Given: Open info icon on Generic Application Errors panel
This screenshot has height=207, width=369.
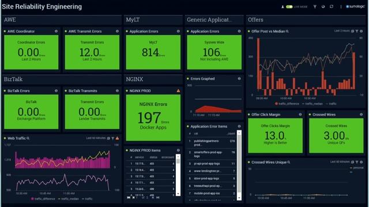Looking at the screenshot, I should click(x=239, y=31).
